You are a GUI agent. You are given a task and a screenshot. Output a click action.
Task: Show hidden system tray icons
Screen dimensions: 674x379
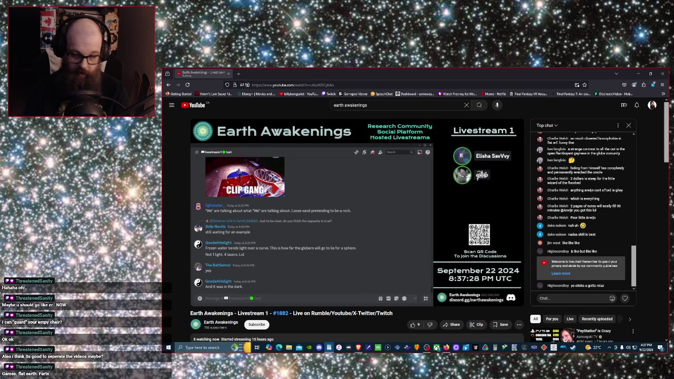(x=609, y=347)
